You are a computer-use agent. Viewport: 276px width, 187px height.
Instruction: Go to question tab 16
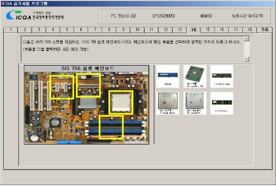click(x=222, y=30)
